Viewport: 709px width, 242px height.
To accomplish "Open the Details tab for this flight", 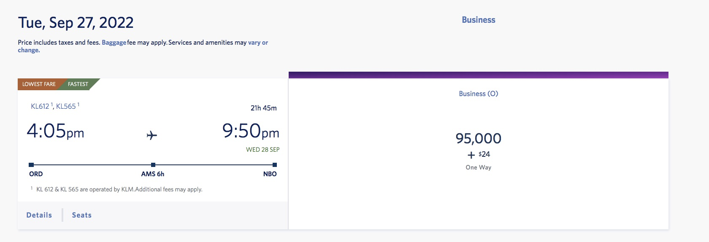I will (x=39, y=215).
